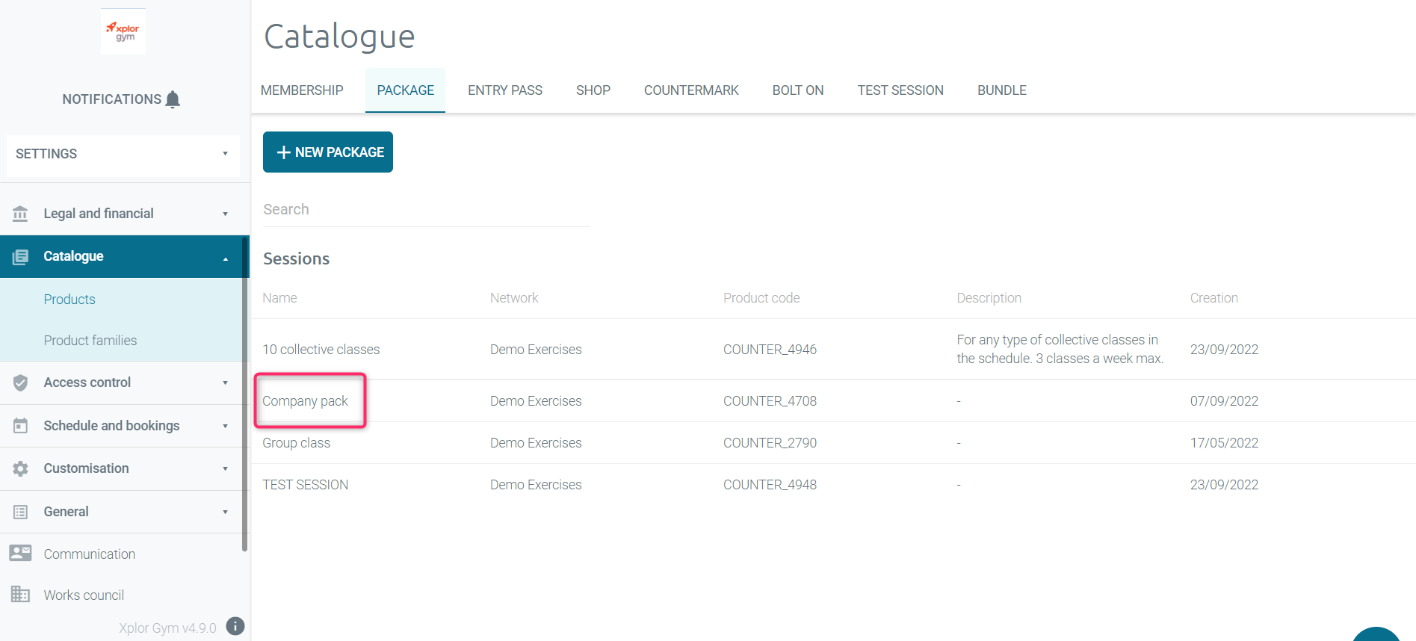Expand the General section arrow

pyautogui.click(x=225, y=512)
